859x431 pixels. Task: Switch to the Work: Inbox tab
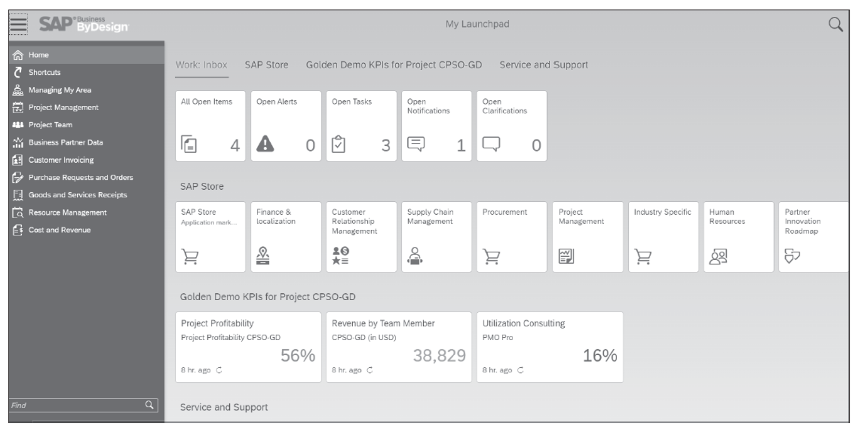point(201,65)
